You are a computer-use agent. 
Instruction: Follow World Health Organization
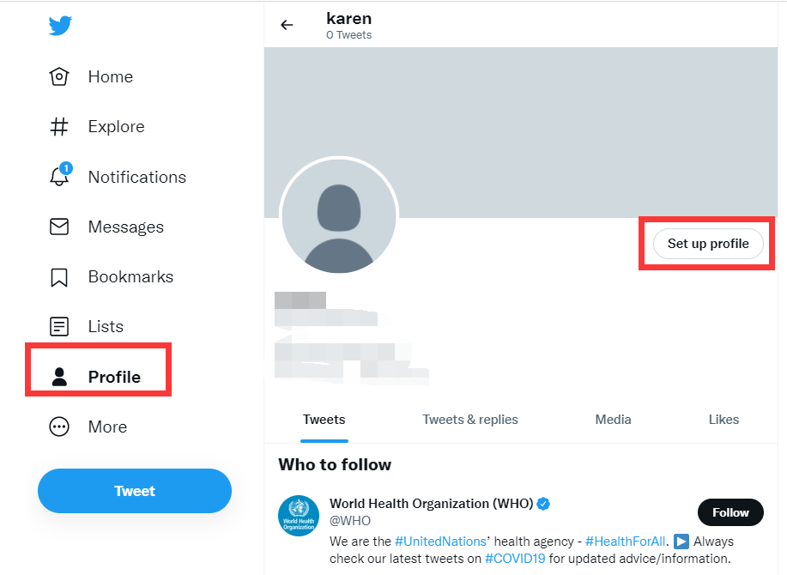730,512
